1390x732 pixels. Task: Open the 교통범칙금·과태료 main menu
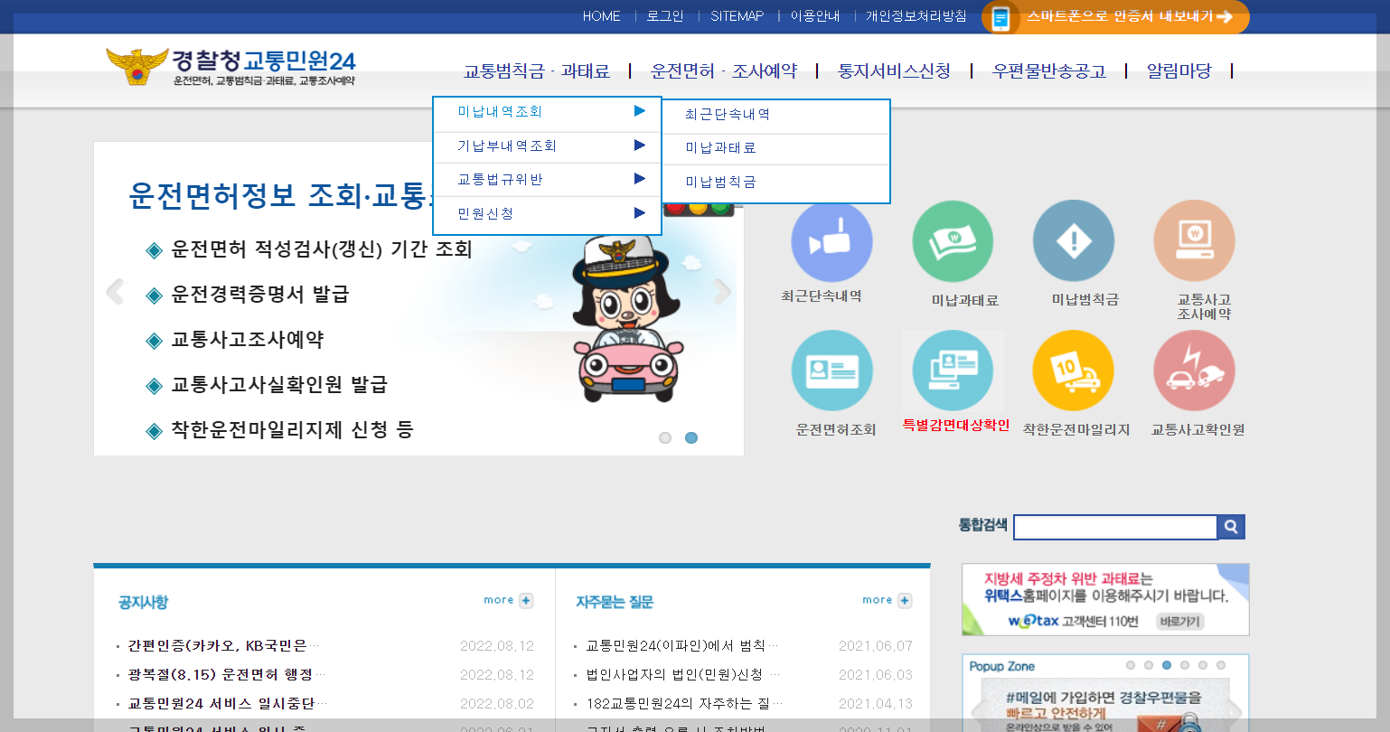537,71
